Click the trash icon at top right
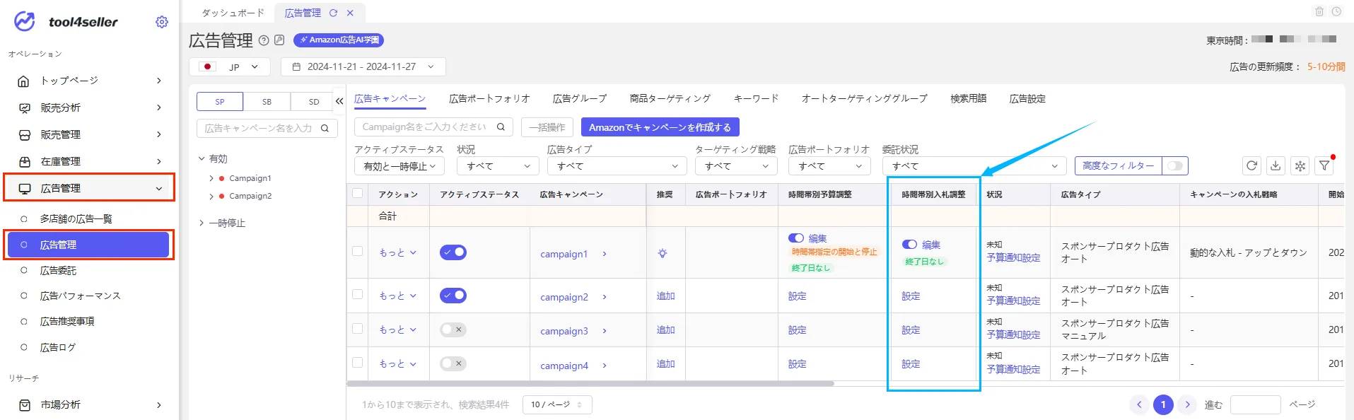The image size is (1354, 420). click(x=1319, y=11)
